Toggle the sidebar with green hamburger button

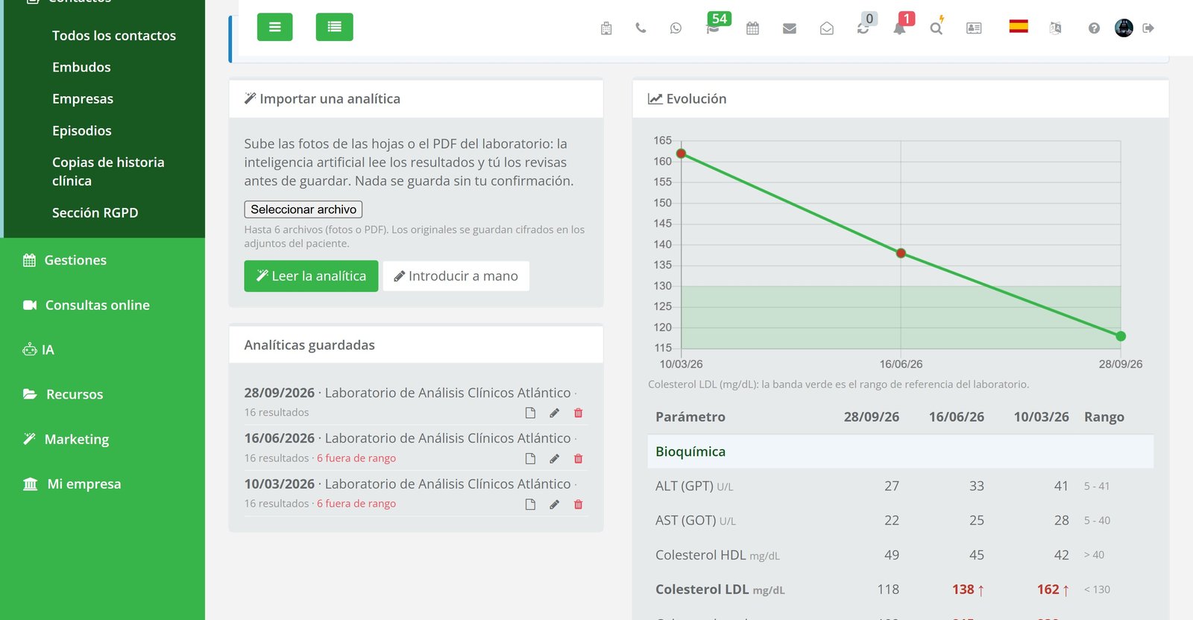click(x=275, y=27)
